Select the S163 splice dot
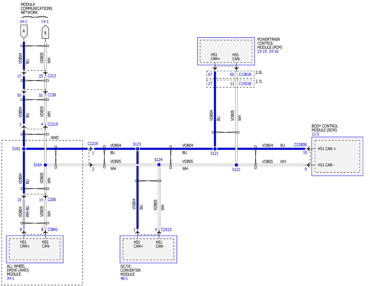370x286 pixels. click(24, 149)
